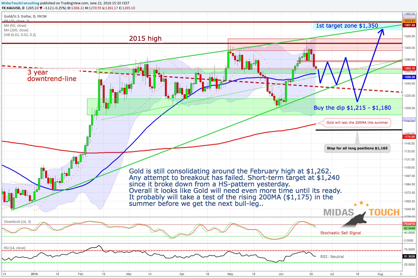Click the 'Stochastic Sell Signal' note

pos(341,233)
